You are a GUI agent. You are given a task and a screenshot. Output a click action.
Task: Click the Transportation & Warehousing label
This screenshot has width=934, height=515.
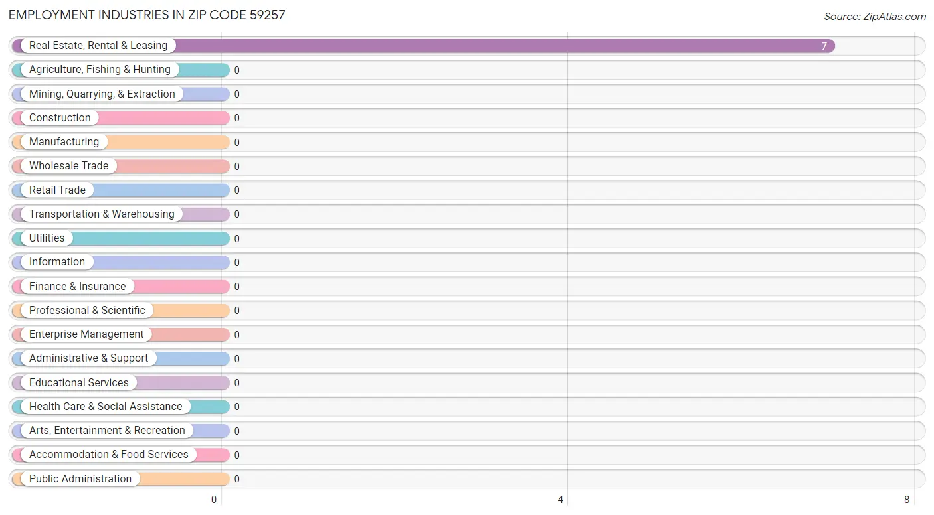pyautogui.click(x=102, y=214)
